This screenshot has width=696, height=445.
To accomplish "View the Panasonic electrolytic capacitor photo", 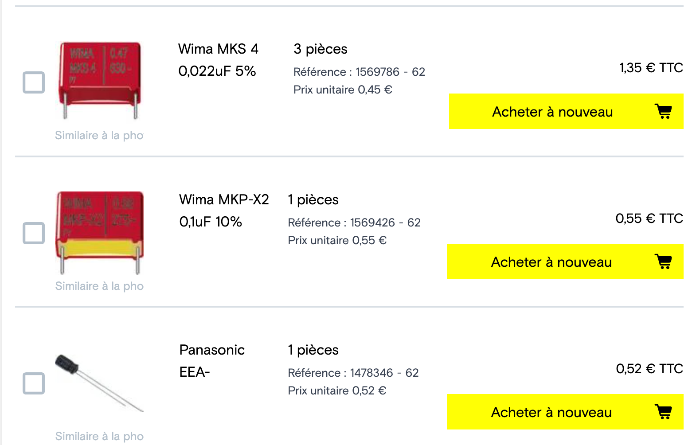I will point(99,383).
